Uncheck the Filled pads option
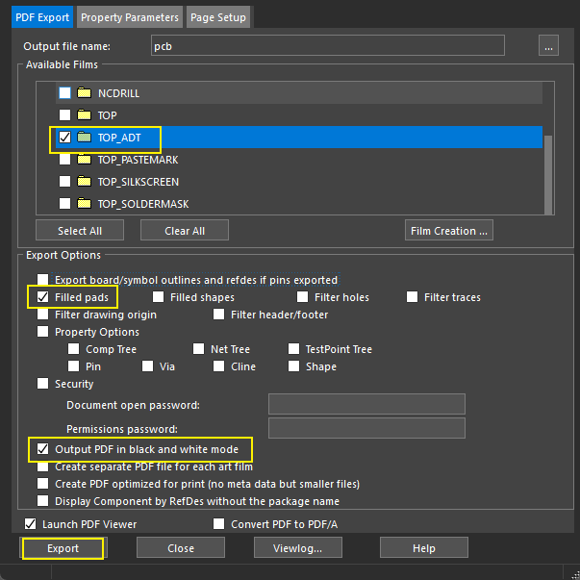580x580 pixels. pyautogui.click(x=42, y=297)
